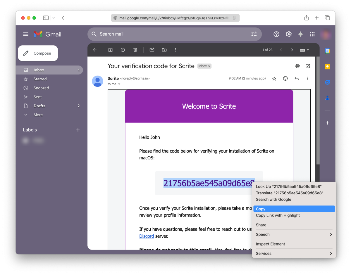Click the Move to folder icon
The width and height of the screenshot is (351, 275).
[x=164, y=50]
